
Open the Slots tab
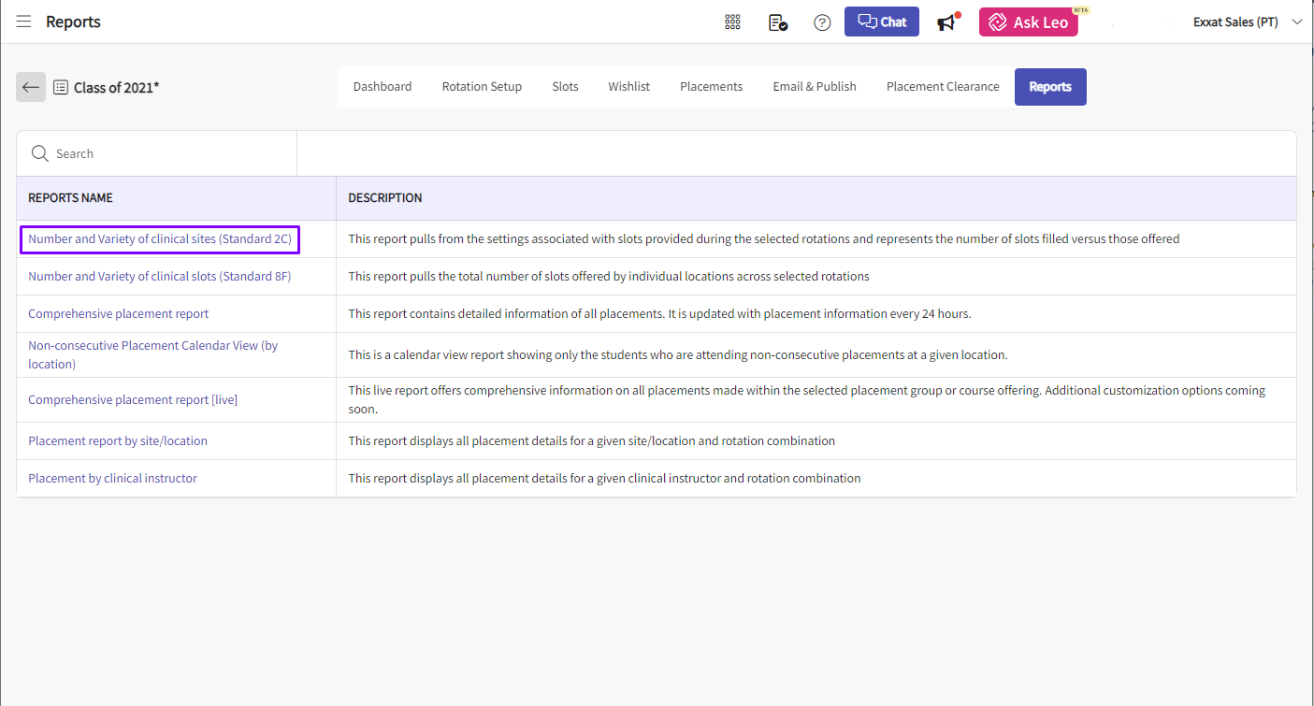point(565,87)
